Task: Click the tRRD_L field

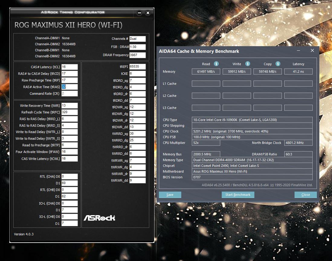Action: (x=69, y=119)
